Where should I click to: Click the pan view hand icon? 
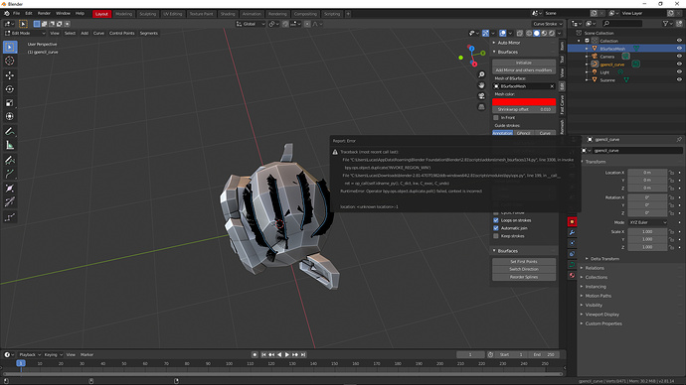click(481, 85)
